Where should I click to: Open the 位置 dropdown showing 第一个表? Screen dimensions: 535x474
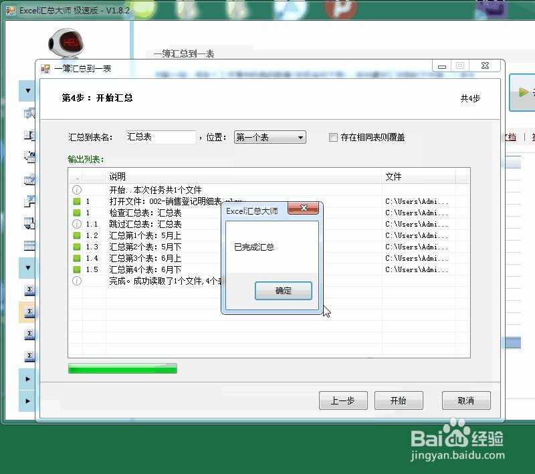point(270,138)
